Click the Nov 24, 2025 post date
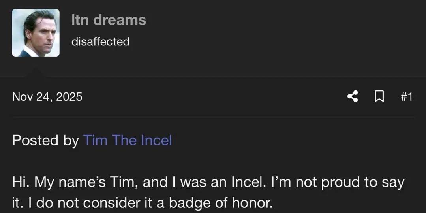The image size is (426, 213). (47, 96)
